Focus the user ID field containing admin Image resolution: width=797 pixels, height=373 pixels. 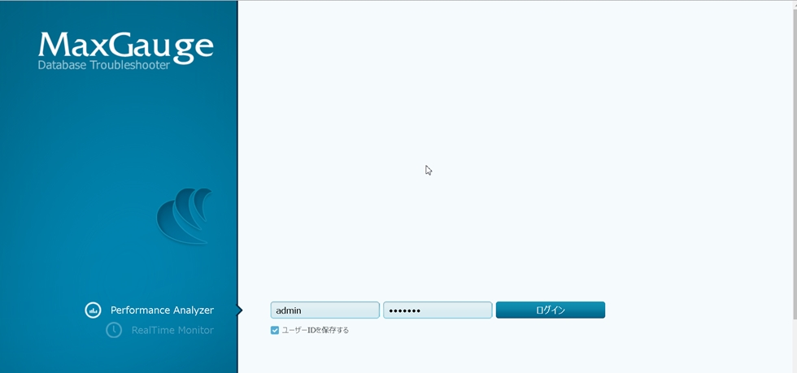(x=324, y=310)
